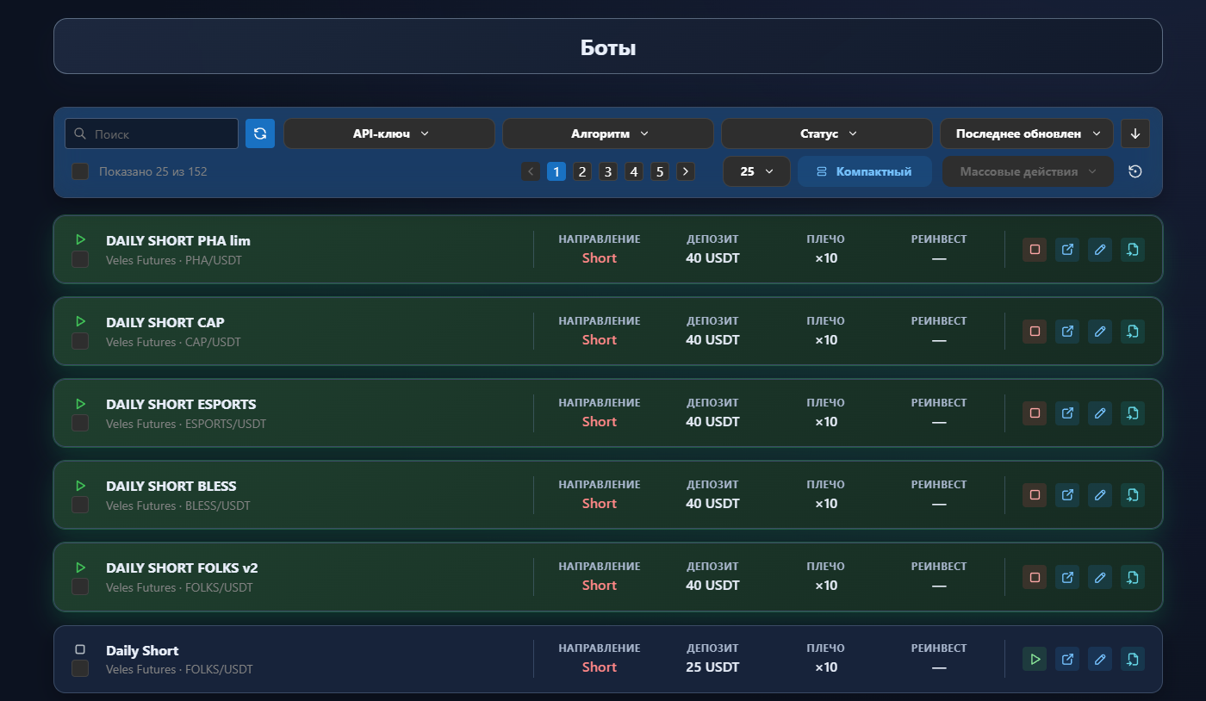Viewport: 1206px width, 701px height.
Task: Select the DAILY SHORT PHA lim checkbox
Action: (80, 259)
